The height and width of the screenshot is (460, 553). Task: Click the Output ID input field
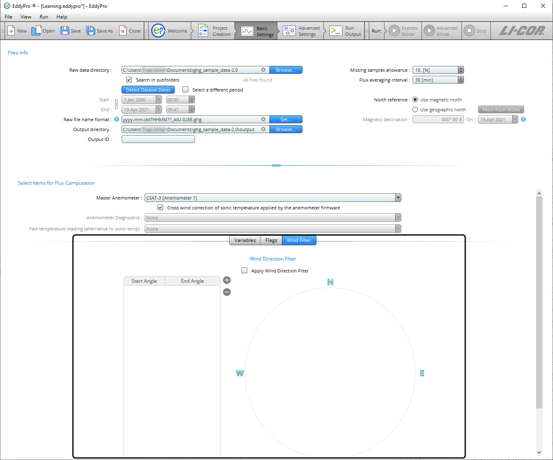158,139
